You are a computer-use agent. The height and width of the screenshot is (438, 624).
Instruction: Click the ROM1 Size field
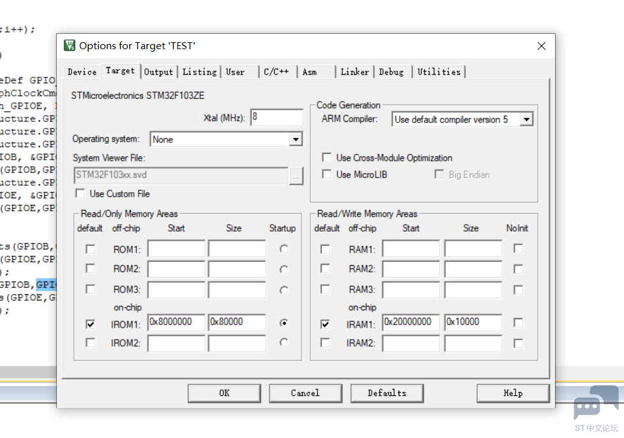pyautogui.click(x=237, y=248)
